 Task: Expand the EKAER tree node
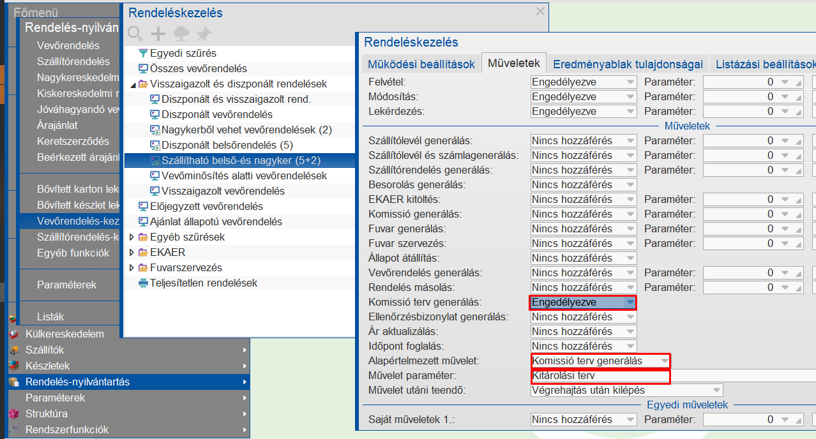tap(132, 252)
